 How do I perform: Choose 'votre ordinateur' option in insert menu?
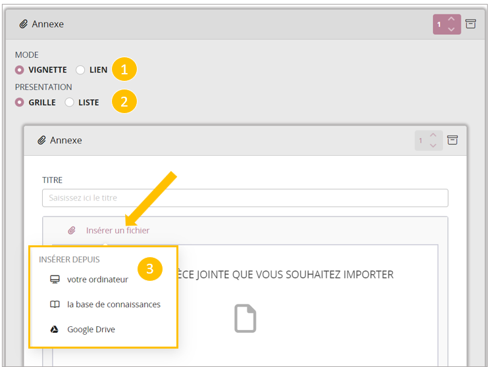[97, 280]
